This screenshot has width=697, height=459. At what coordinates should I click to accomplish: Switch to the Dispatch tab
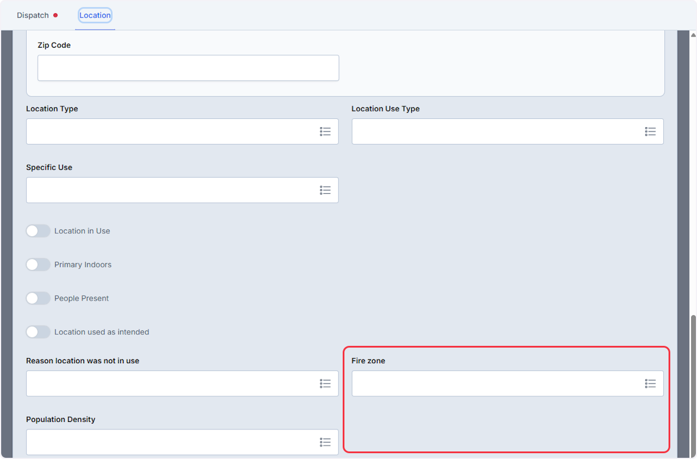tap(37, 15)
